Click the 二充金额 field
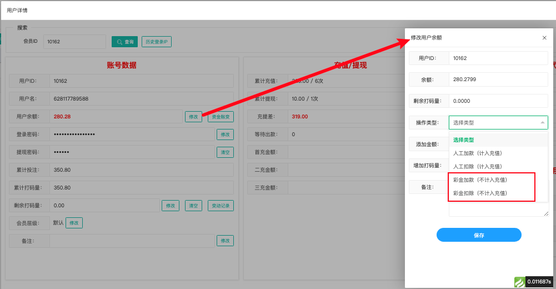Image resolution: width=556 pixels, height=289 pixels. pos(345,170)
